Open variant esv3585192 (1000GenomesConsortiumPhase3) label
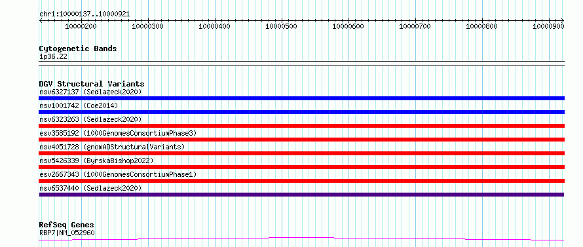This screenshot has width=583, height=247. pos(118,133)
